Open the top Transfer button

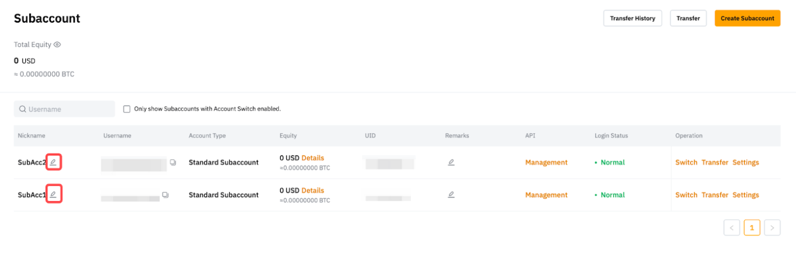point(688,18)
